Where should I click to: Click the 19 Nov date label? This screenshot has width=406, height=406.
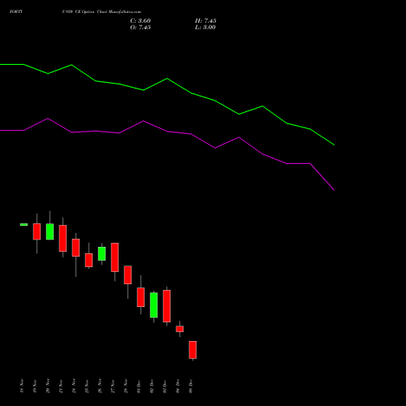[x=35, y=387]
